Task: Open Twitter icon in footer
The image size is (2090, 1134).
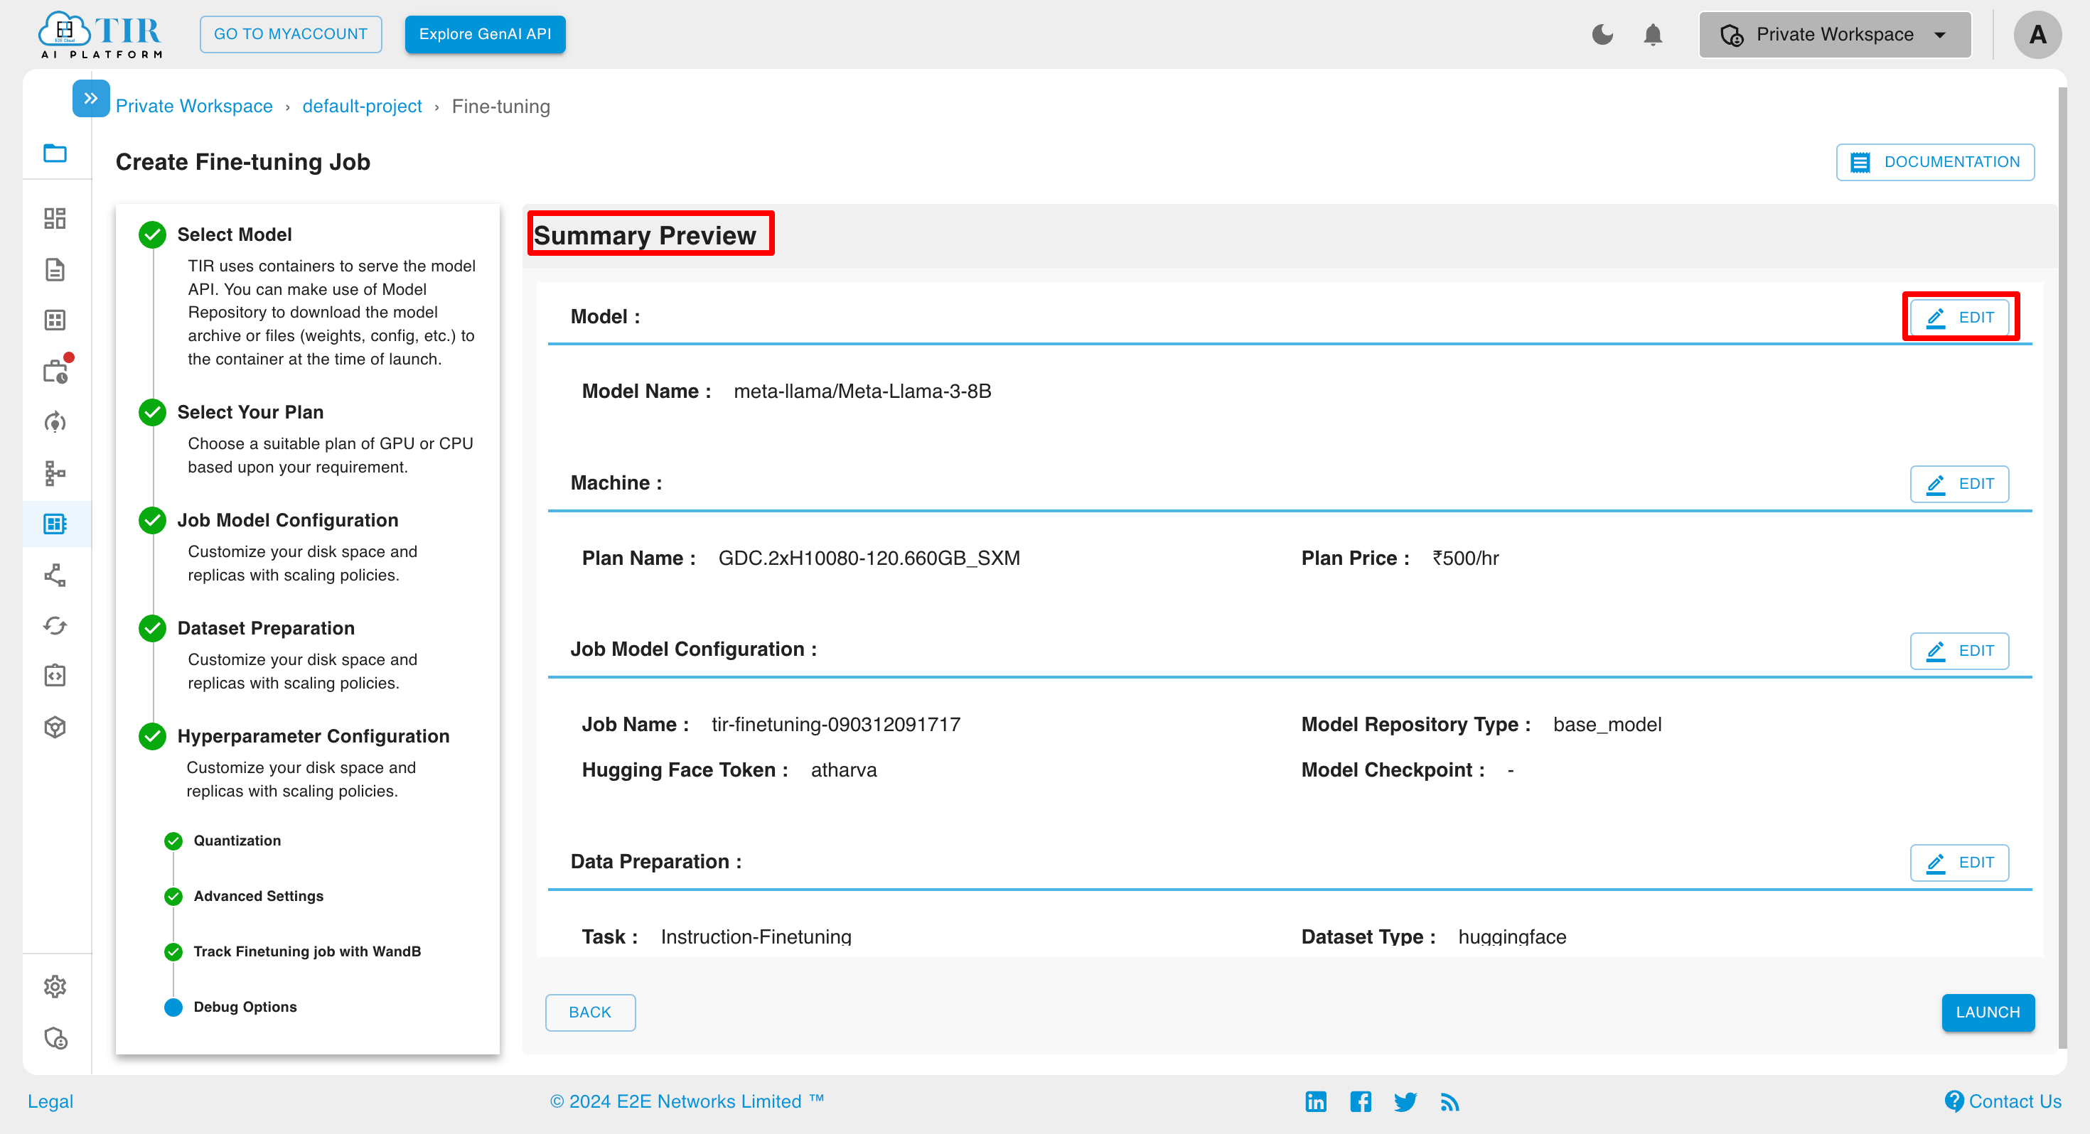Action: coord(1405,1101)
